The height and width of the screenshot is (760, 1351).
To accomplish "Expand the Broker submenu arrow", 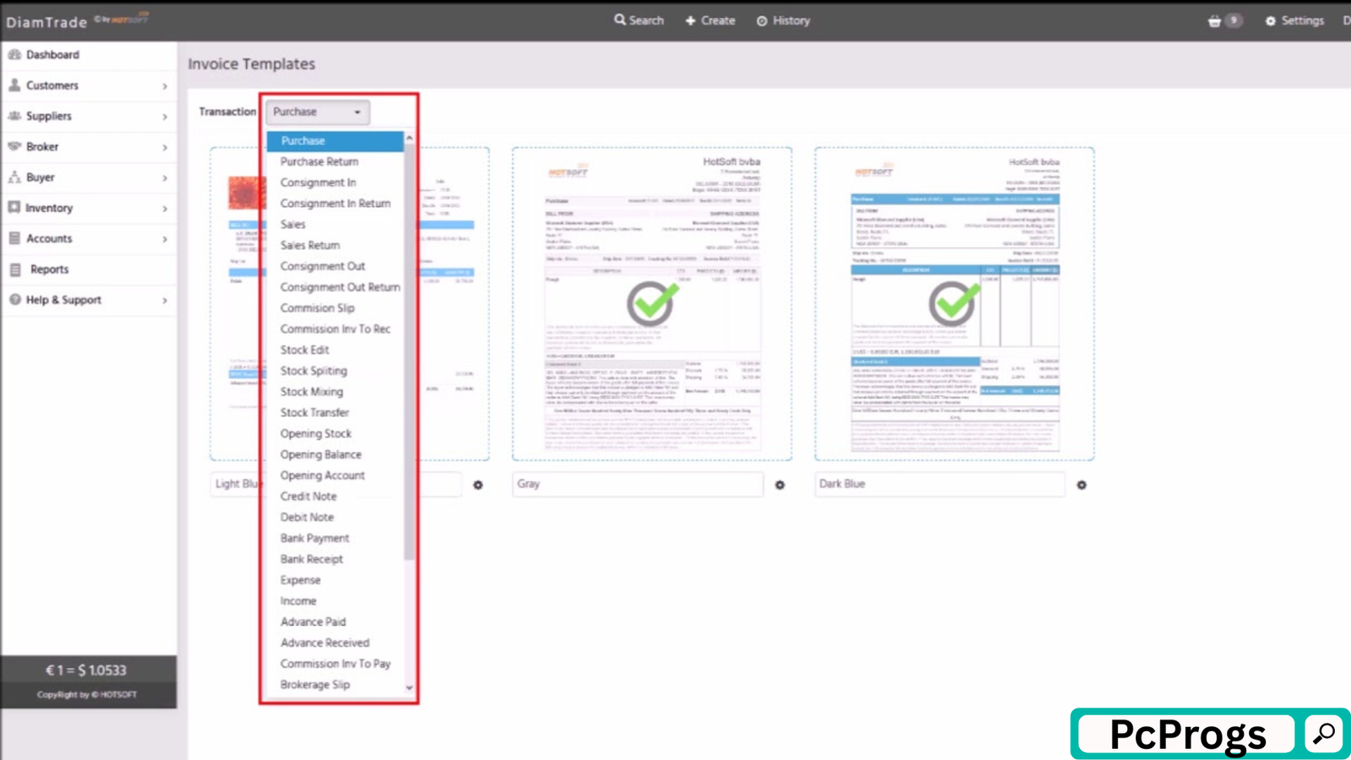I will 165,148.
